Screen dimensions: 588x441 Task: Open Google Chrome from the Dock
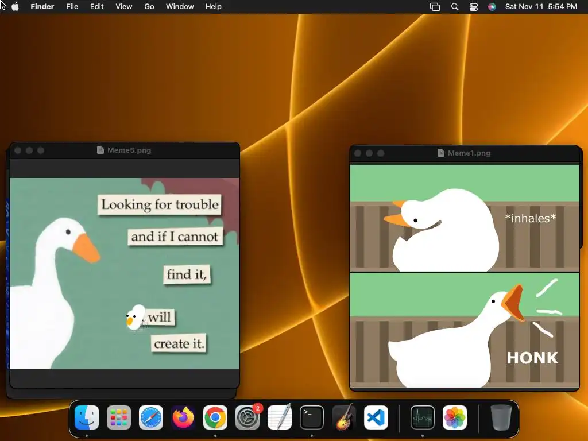click(215, 417)
